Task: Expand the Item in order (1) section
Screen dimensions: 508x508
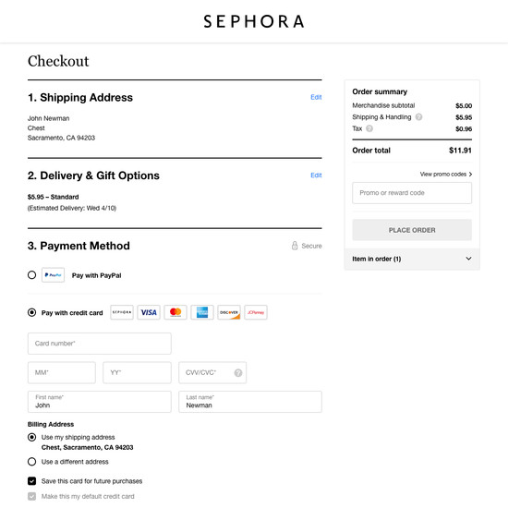Action: click(412, 259)
